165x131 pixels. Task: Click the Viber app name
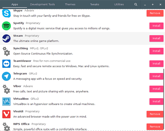point(17,86)
